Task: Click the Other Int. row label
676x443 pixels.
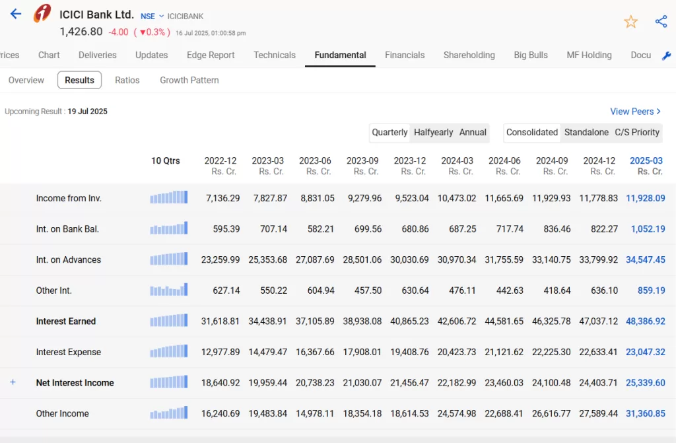Action: [x=54, y=290]
